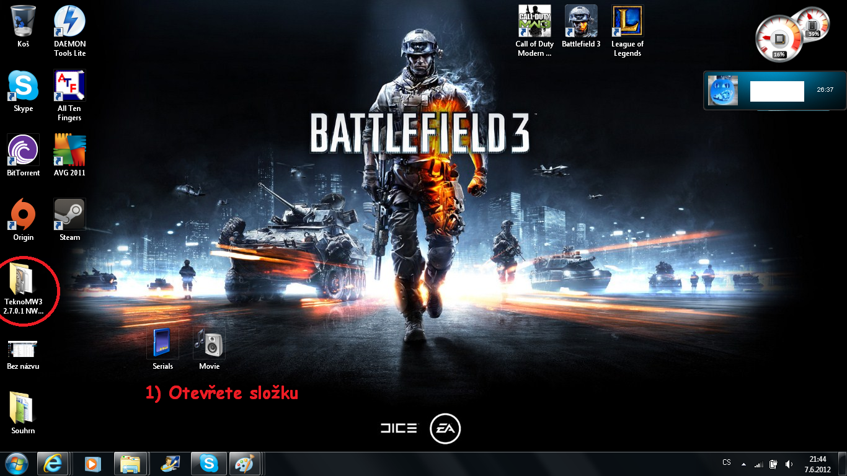Open the battery power tray icon
The height and width of the screenshot is (476, 847).
[x=774, y=464]
